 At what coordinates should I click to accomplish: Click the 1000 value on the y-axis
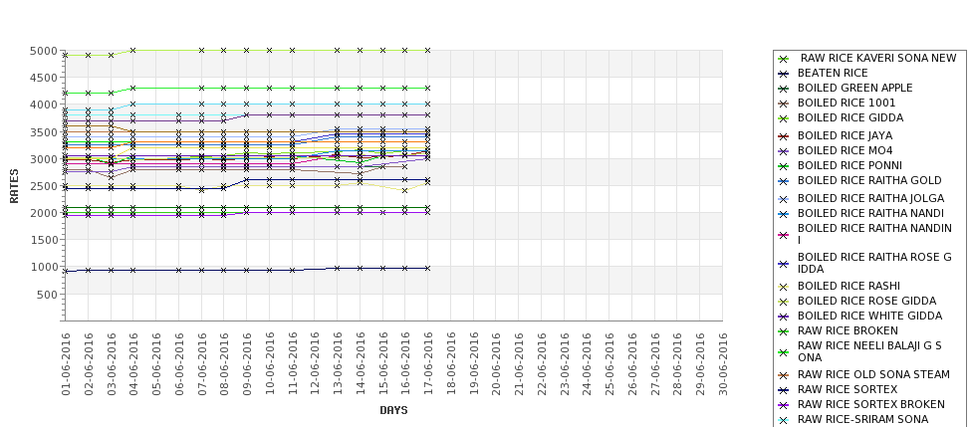click(44, 267)
